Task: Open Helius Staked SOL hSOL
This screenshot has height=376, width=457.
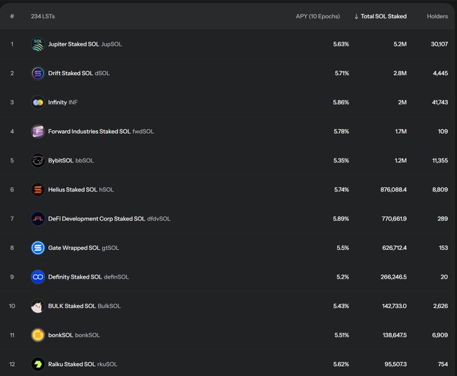Action: 81,189
